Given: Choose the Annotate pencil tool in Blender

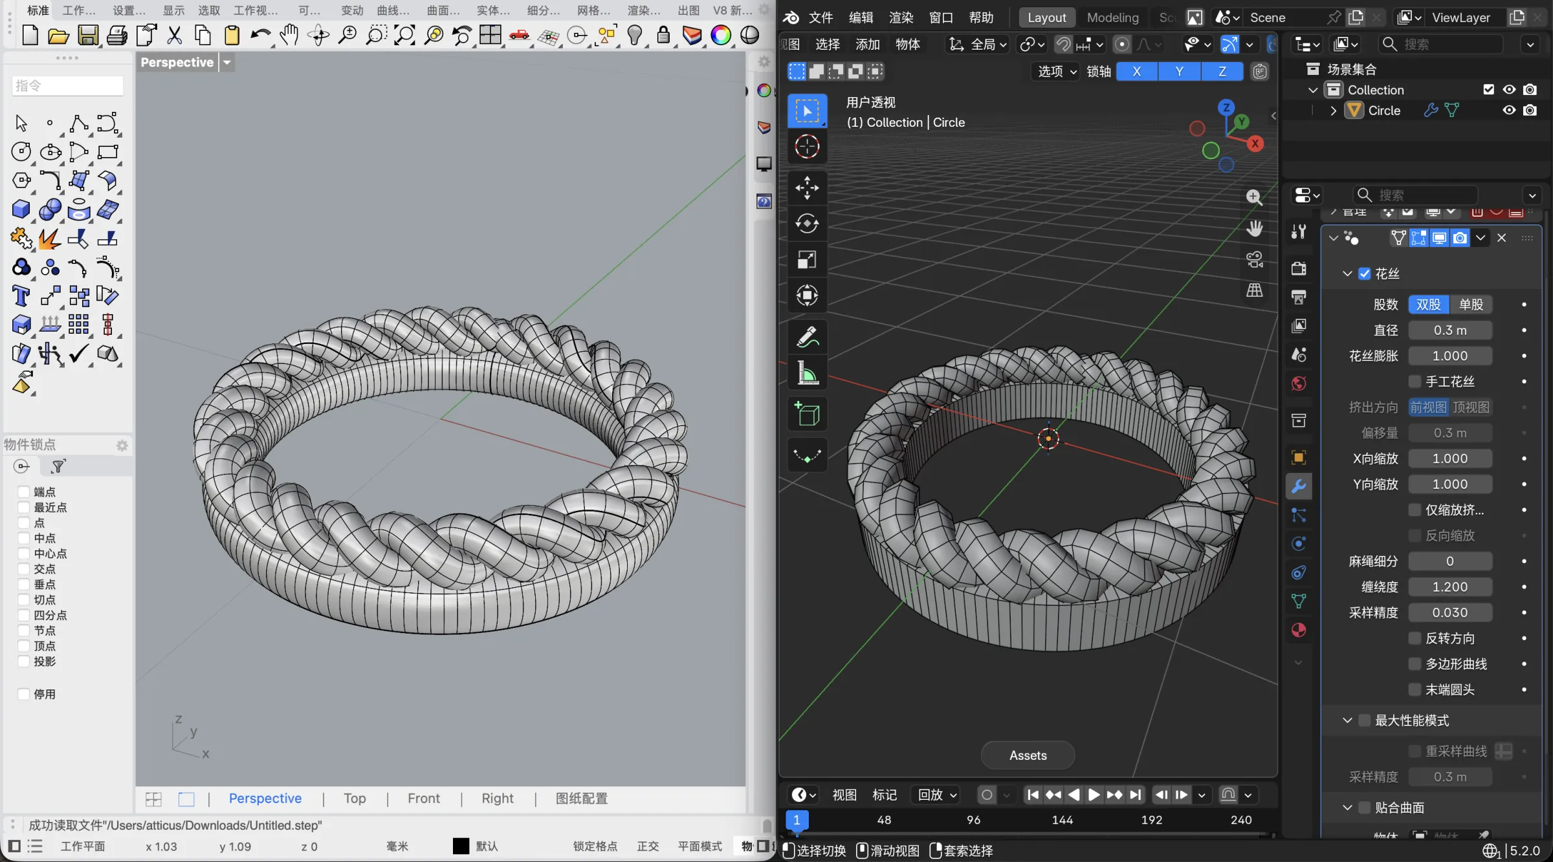Looking at the screenshot, I should pos(807,337).
